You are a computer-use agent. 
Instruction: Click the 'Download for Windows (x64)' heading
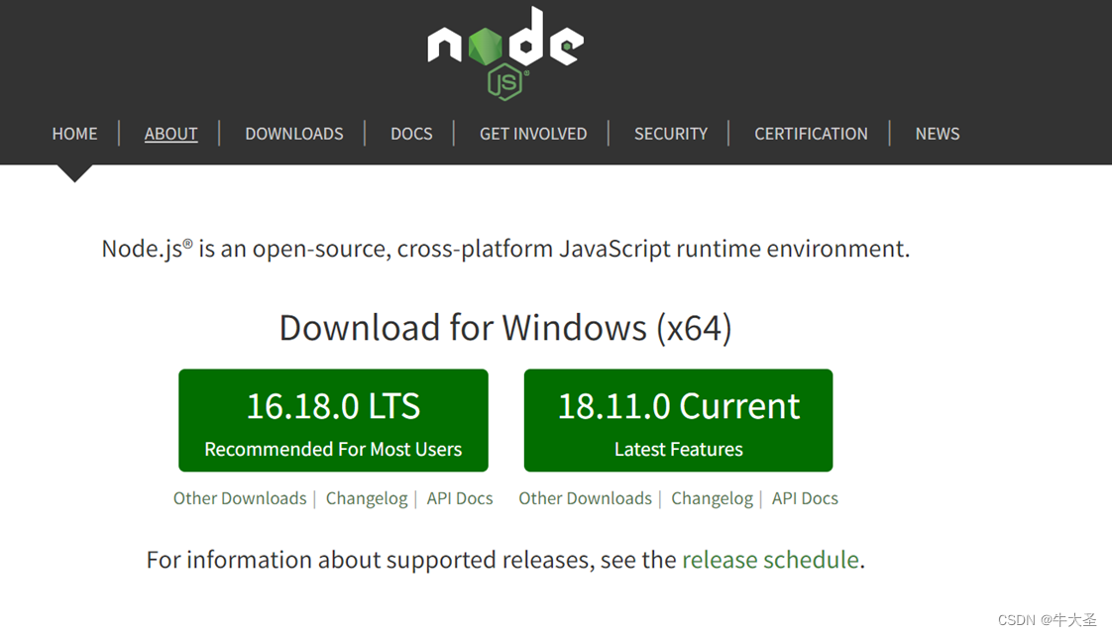(x=505, y=328)
